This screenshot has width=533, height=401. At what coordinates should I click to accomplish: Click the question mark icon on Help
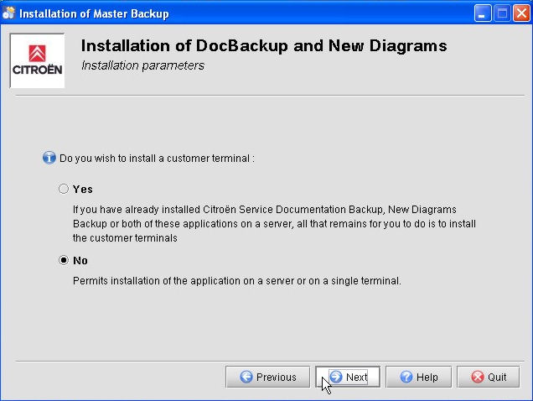point(404,378)
